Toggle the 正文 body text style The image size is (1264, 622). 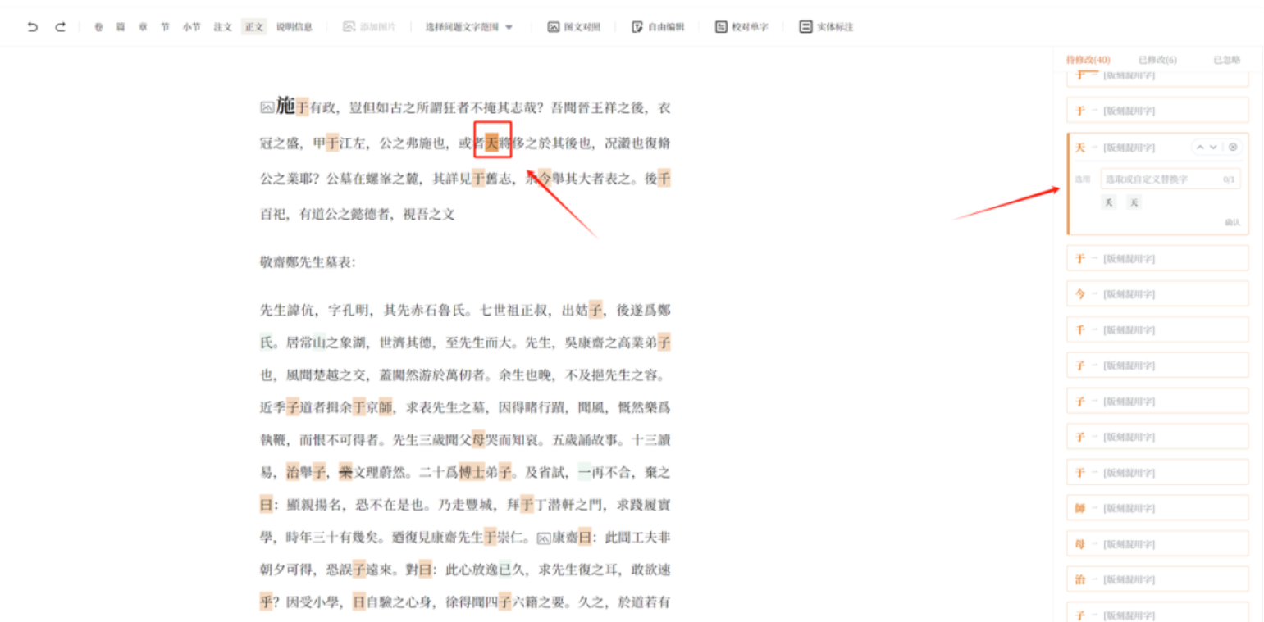pos(254,27)
